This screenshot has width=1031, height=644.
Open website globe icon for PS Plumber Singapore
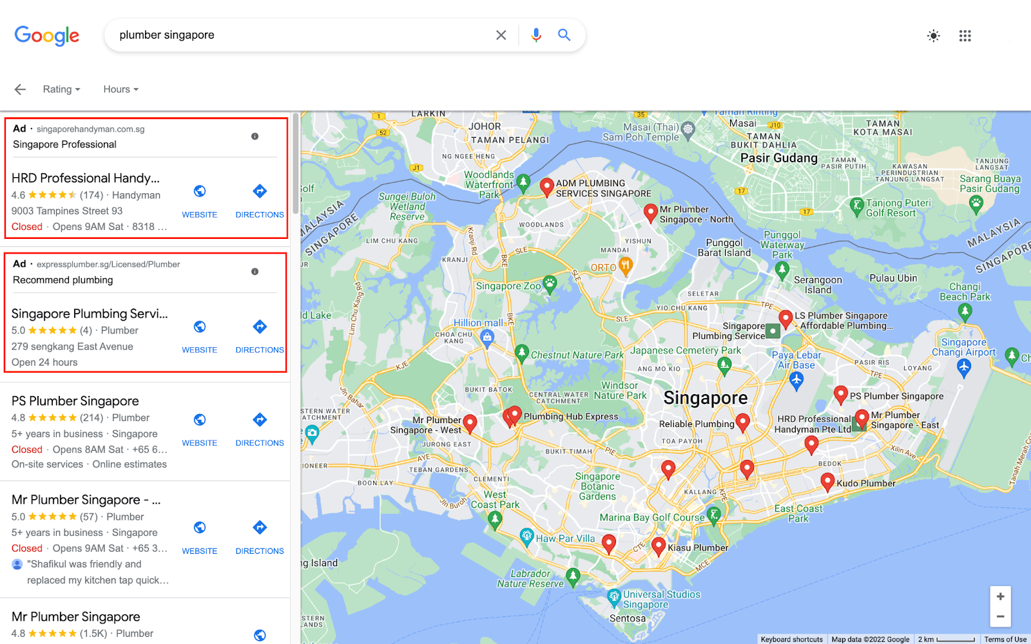pos(200,420)
